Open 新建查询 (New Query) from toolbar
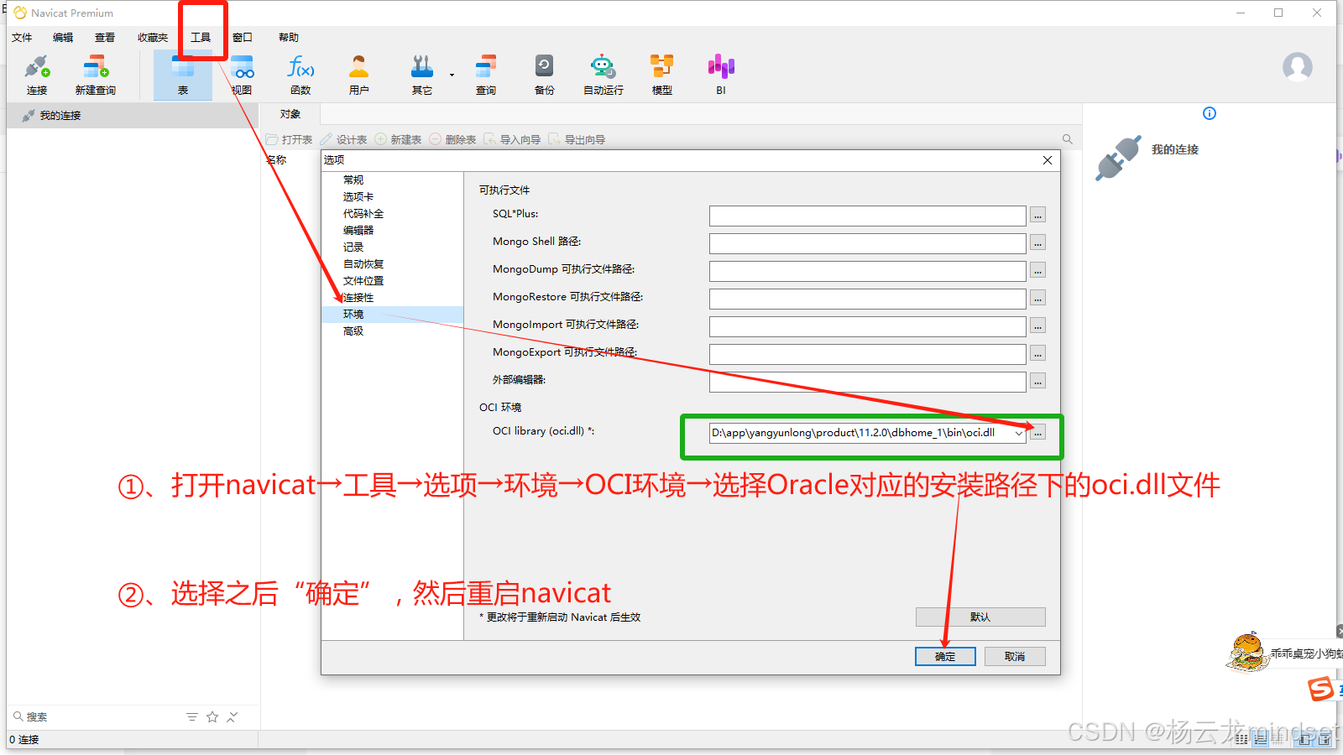 click(95, 75)
